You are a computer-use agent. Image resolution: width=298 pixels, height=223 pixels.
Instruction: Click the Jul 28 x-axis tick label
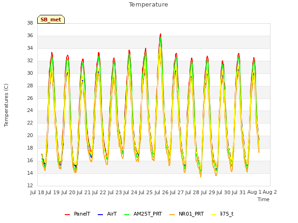[192, 192]
